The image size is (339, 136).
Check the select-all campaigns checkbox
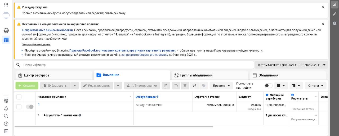click(19, 97)
